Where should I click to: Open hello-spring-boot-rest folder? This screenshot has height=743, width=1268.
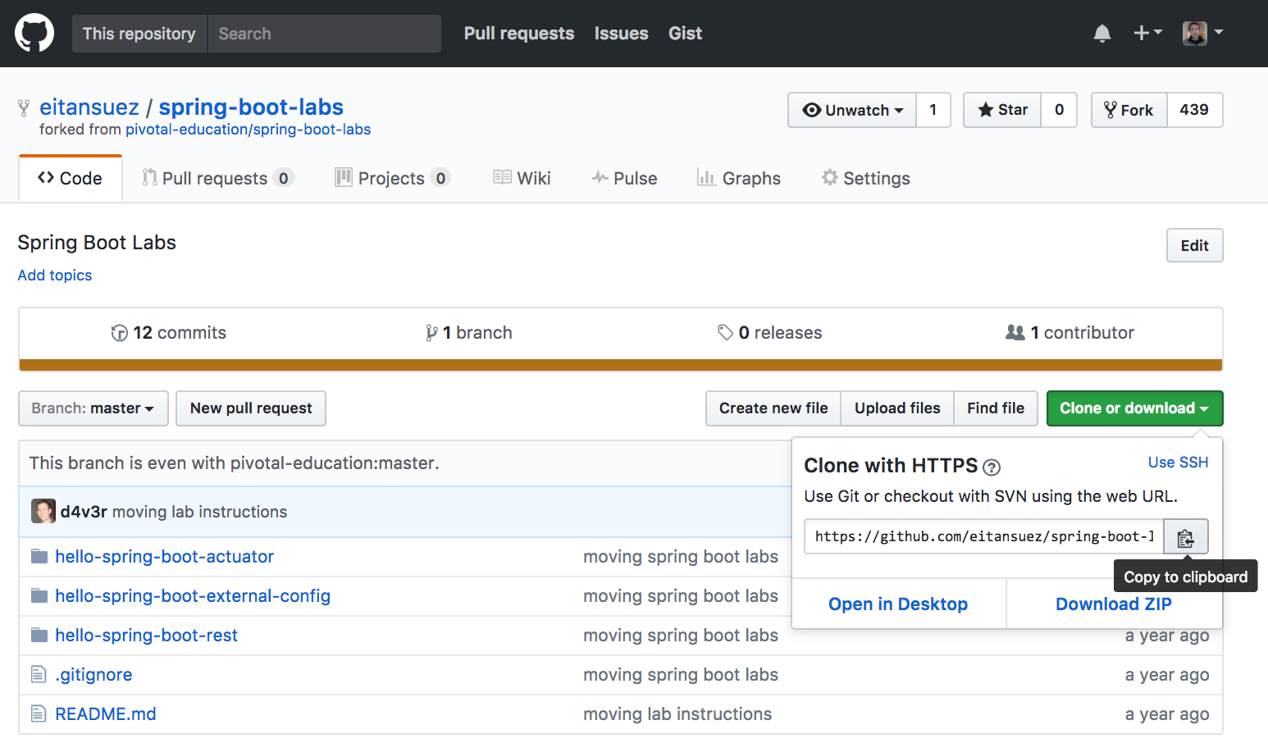coord(147,636)
